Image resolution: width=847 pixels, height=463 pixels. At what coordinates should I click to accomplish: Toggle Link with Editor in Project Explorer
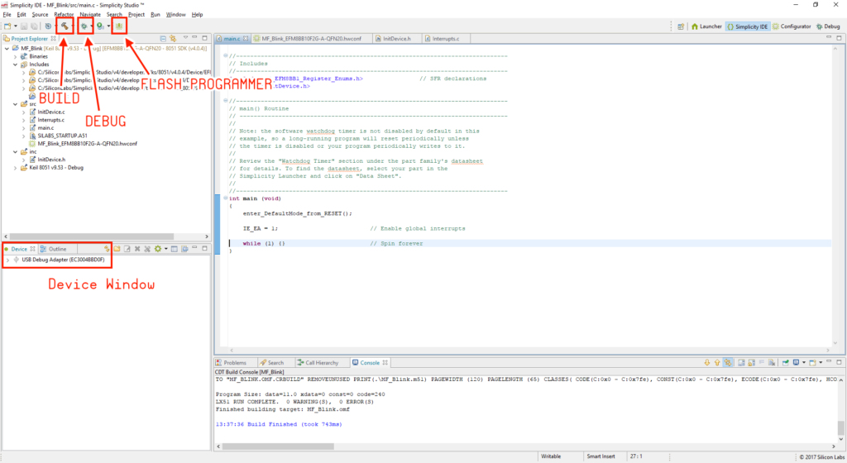click(x=173, y=39)
